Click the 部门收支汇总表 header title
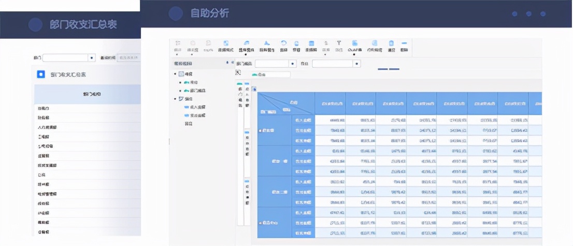 84,24
